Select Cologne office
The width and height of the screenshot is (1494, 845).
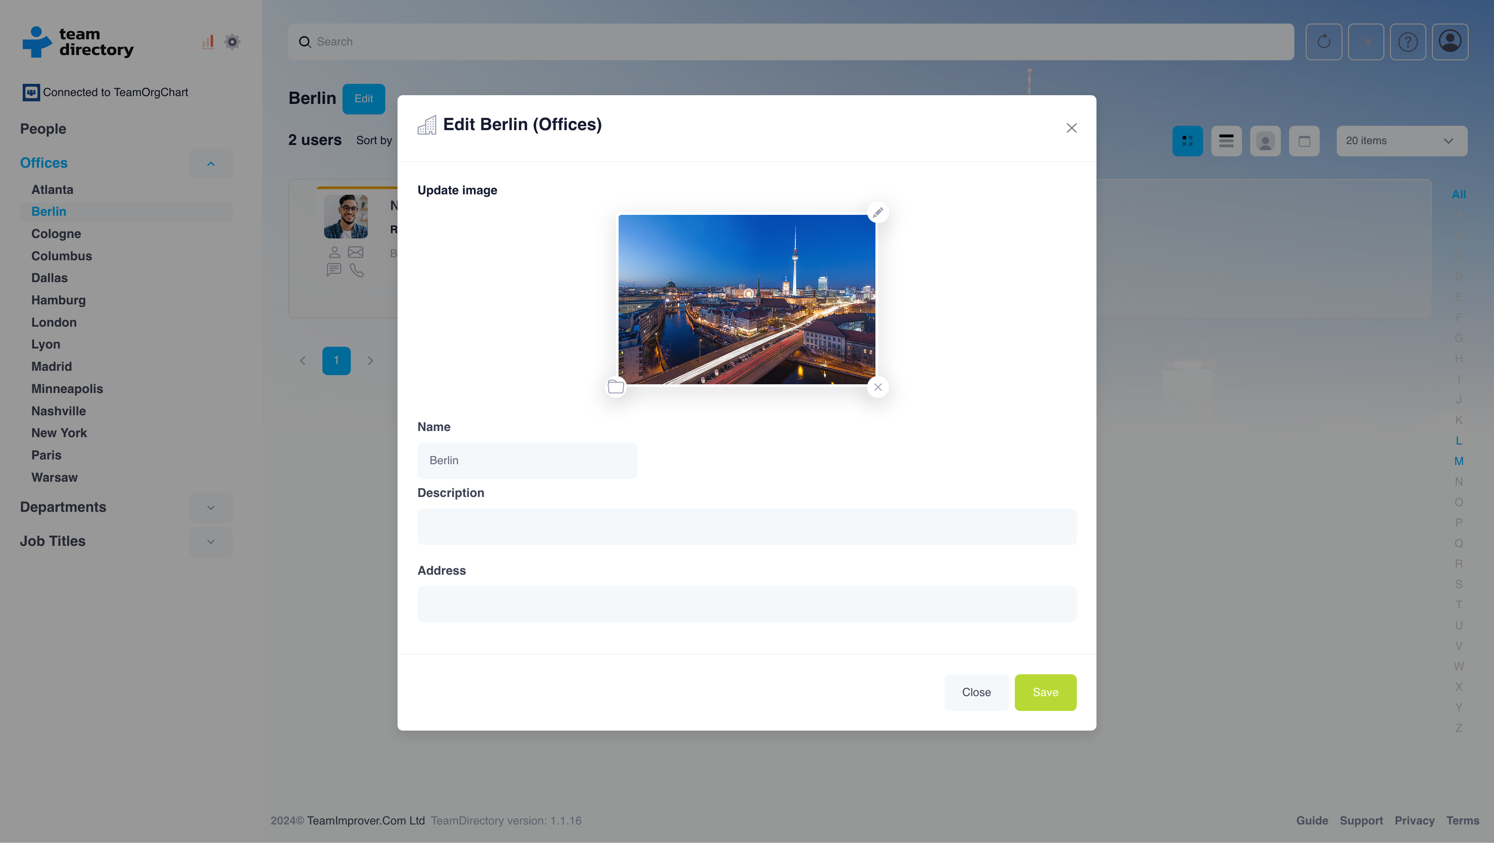click(x=56, y=234)
